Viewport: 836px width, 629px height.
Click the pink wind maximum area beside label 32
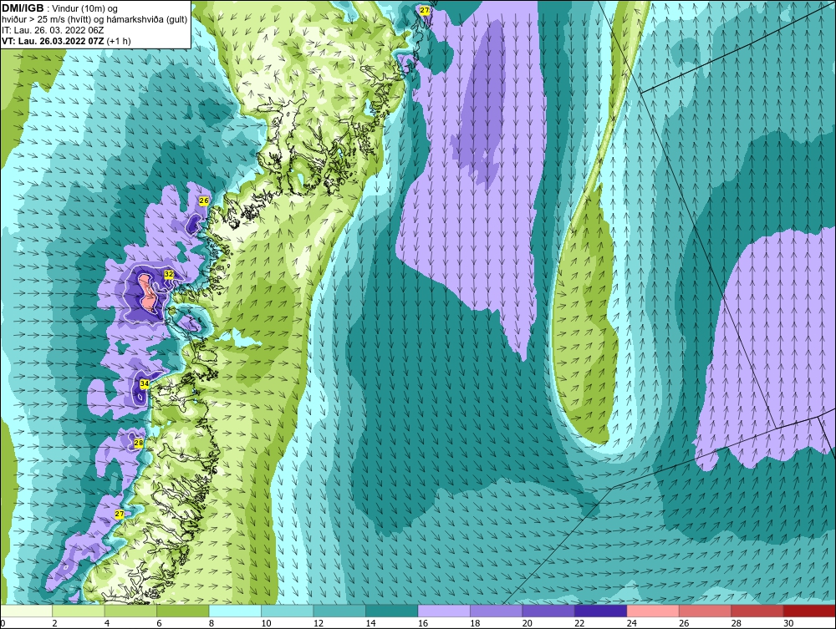coord(146,293)
